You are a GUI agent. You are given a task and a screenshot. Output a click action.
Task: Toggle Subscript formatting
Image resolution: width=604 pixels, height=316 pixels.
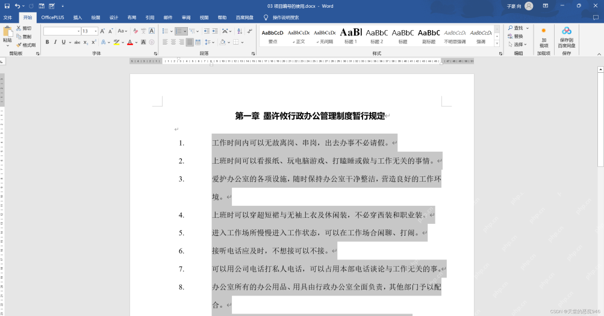(86, 42)
